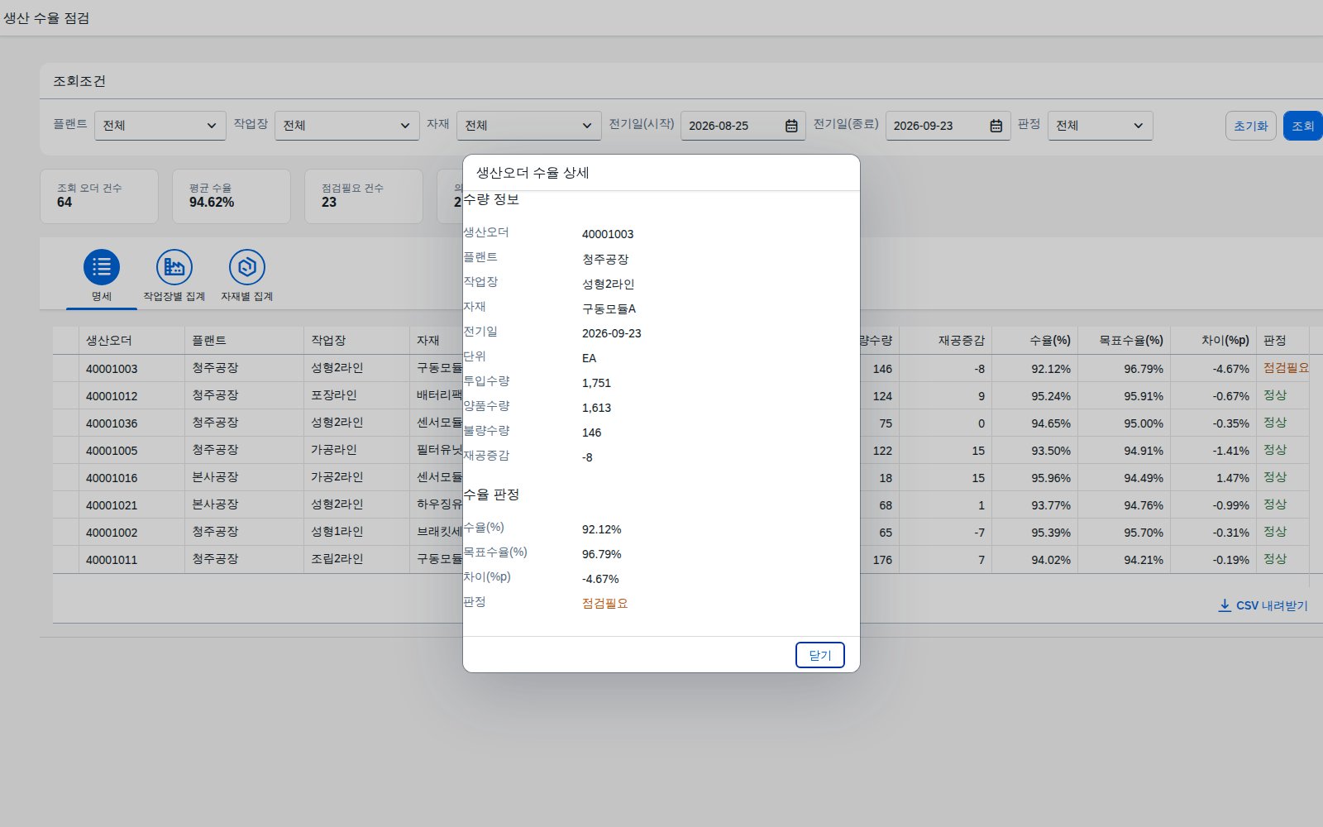1323x827 pixels.
Task: Click difference 1.47% in row 40001016
Action: 1233,478
